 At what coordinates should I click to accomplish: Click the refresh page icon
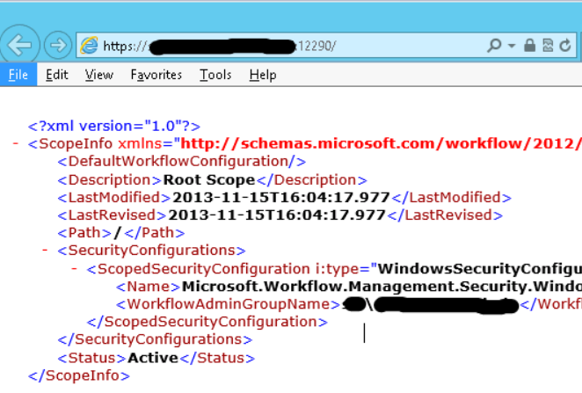pyautogui.click(x=565, y=46)
